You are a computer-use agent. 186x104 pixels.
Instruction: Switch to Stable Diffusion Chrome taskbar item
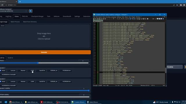(16, 102)
